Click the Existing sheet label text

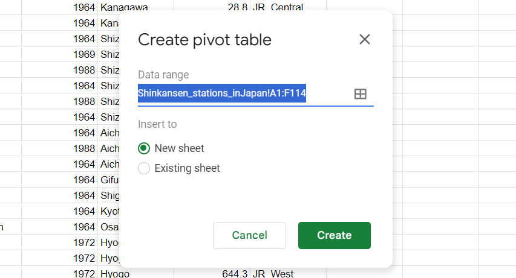click(x=187, y=168)
